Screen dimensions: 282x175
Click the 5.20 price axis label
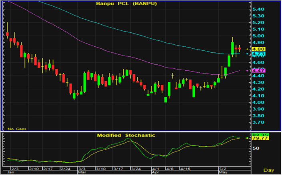258,22
